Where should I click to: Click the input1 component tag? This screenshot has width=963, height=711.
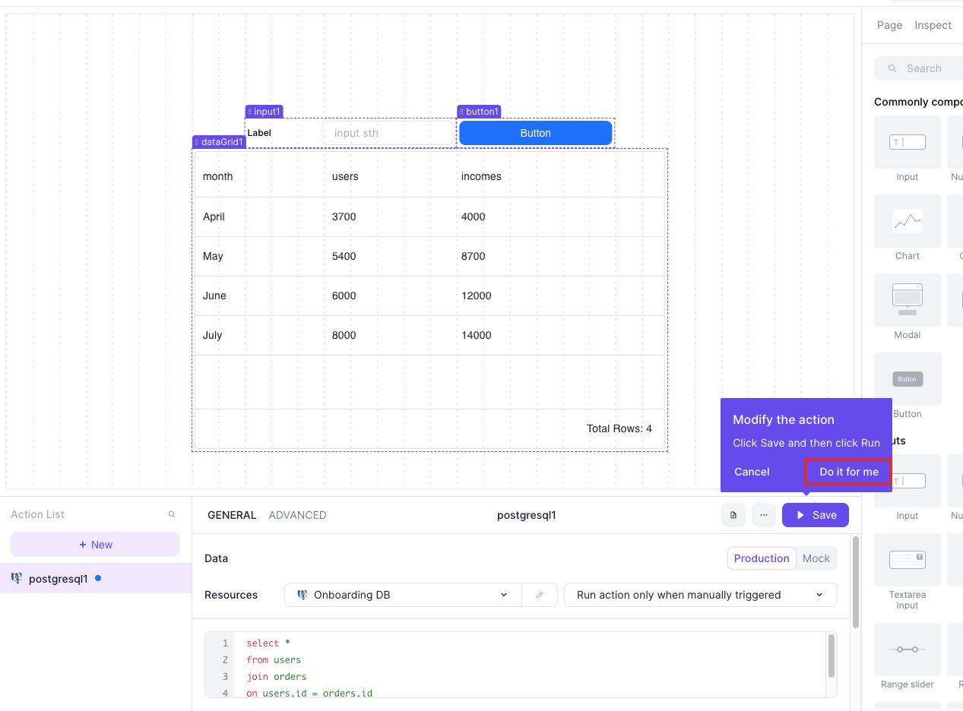point(264,112)
